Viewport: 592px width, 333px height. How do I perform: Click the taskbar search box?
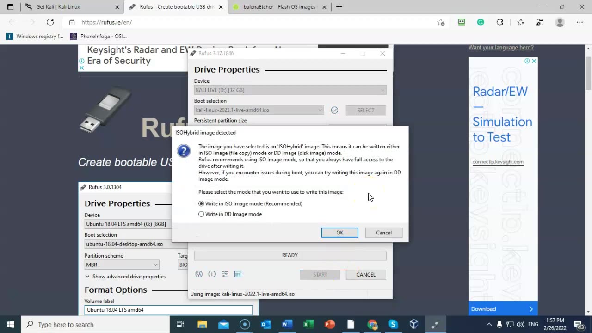click(x=95, y=324)
